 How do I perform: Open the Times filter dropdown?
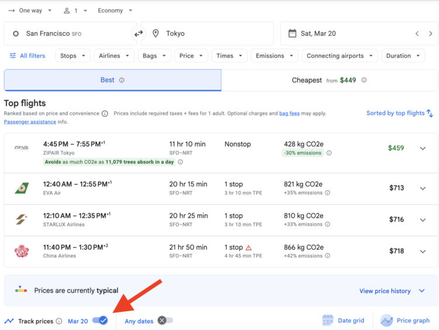[x=229, y=56]
